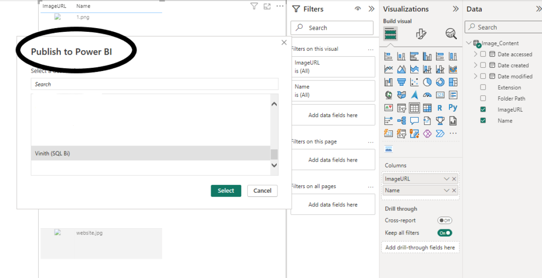Select the Matrix visual

click(427, 108)
